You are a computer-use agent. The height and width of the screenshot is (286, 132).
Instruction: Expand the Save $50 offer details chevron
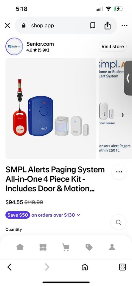[79, 215]
